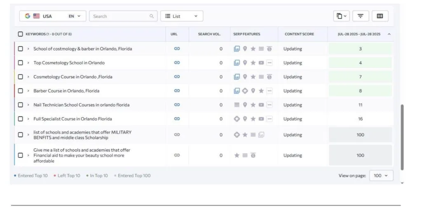422x213 pixels.
Task: Open URL link for Full Specialist Course row
Action: tap(177, 118)
